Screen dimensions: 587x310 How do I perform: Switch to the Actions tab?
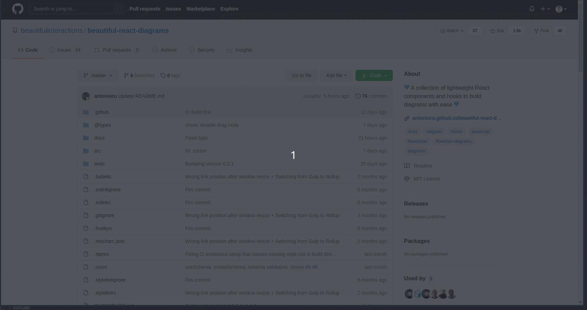pos(164,50)
